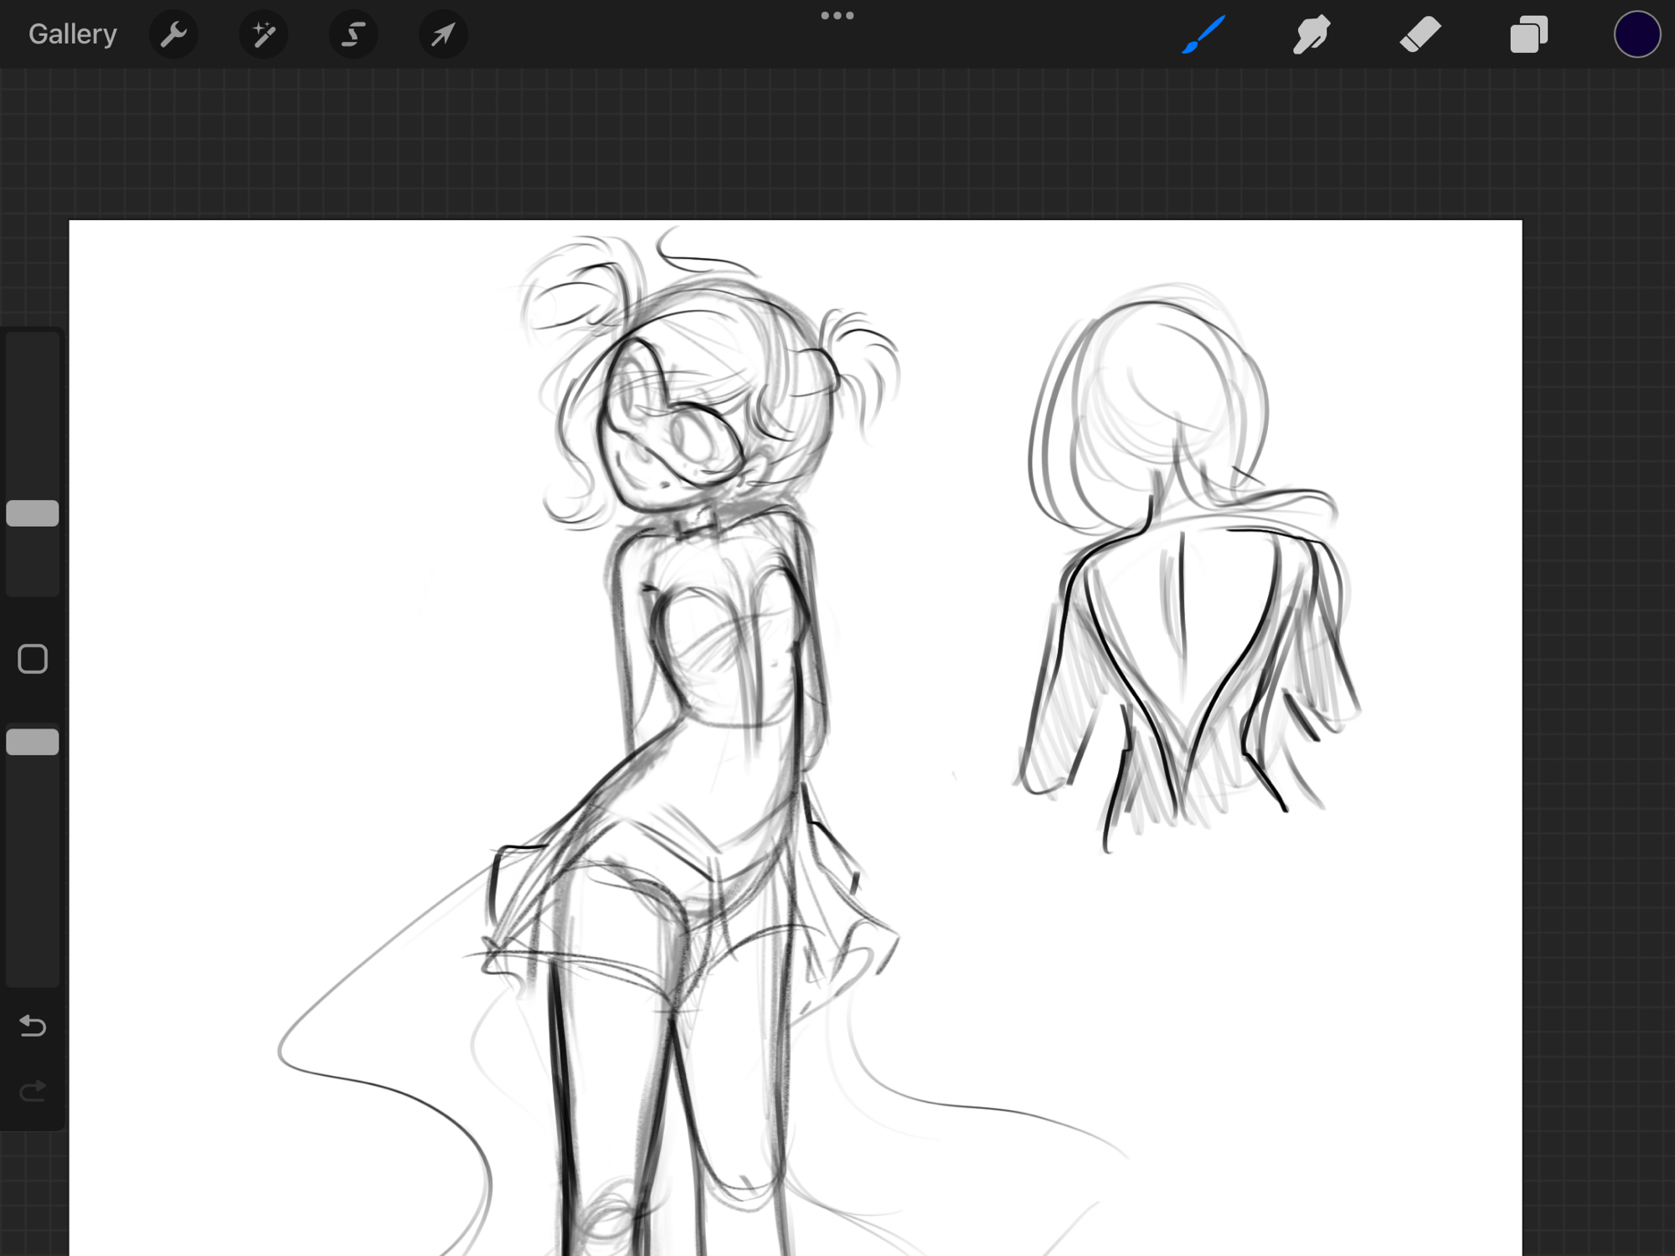Tap the brush size slider handle
The image size is (1675, 1256).
point(33,513)
